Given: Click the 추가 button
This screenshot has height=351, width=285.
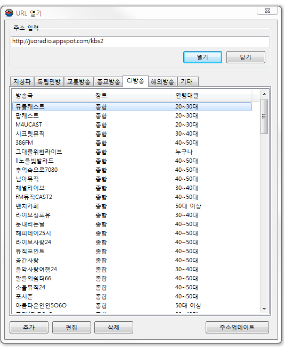Looking at the screenshot, I should point(29,328).
